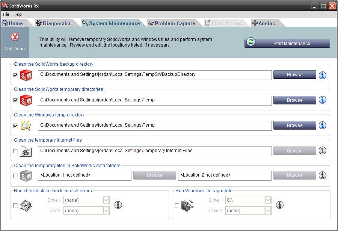Click Browse for temporary internet files
The height and width of the screenshot is (231, 338).
tap(295, 151)
